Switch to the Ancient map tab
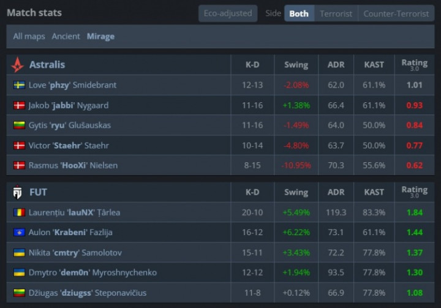 click(x=66, y=36)
